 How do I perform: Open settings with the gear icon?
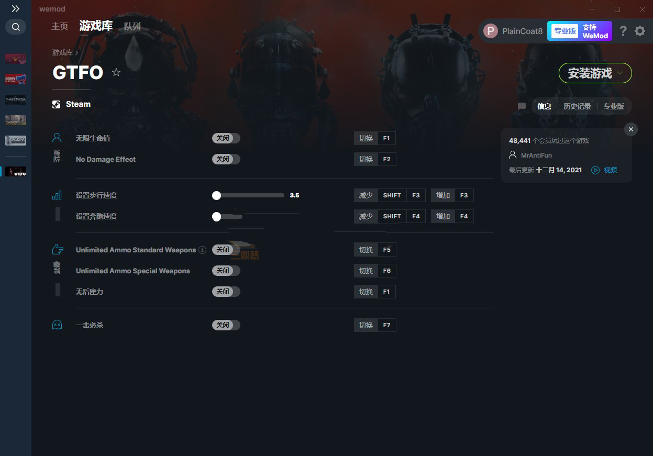pos(640,31)
